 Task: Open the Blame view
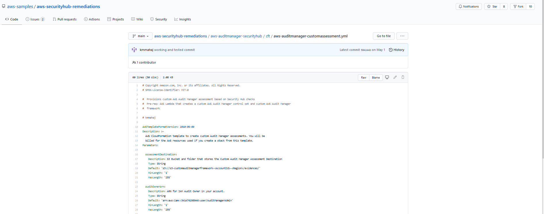[x=376, y=78]
